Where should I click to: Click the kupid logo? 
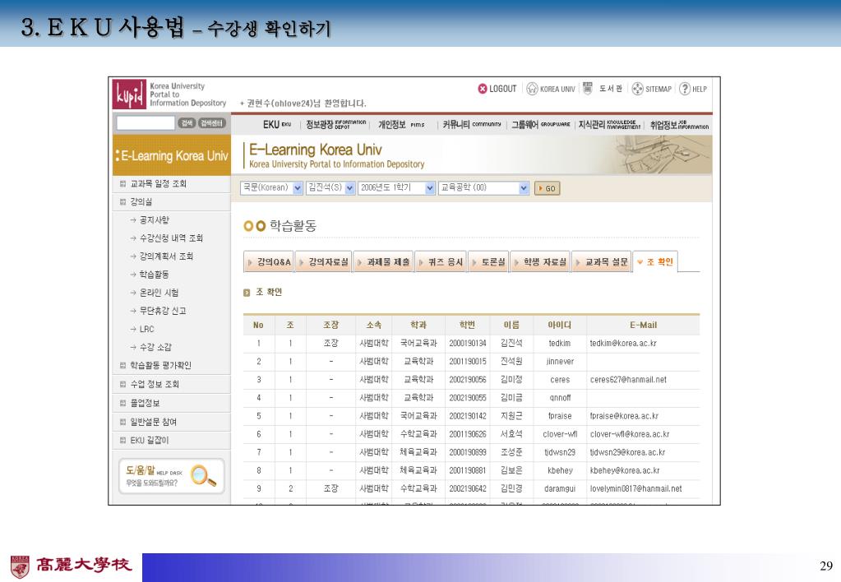129,95
